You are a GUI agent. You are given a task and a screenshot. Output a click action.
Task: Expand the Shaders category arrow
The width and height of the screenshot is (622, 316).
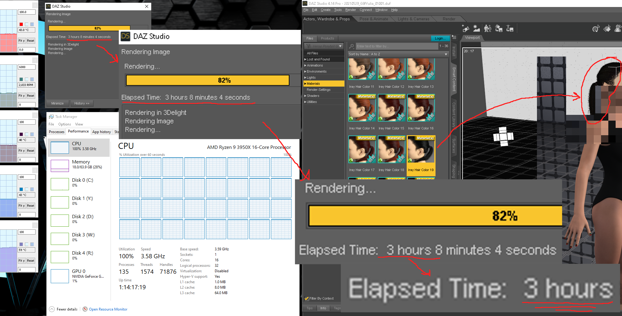(305, 96)
